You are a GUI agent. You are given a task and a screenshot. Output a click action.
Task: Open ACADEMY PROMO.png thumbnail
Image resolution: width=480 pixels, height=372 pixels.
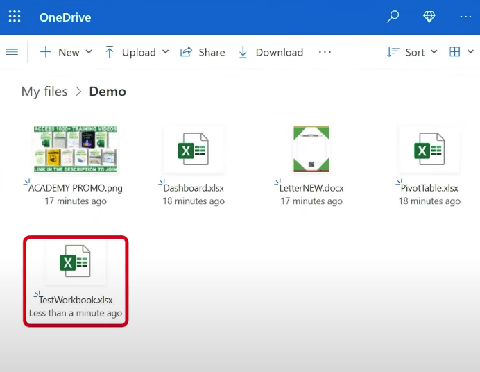76,149
